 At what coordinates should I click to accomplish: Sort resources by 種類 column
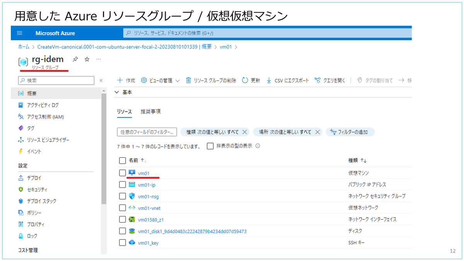tap(357, 160)
